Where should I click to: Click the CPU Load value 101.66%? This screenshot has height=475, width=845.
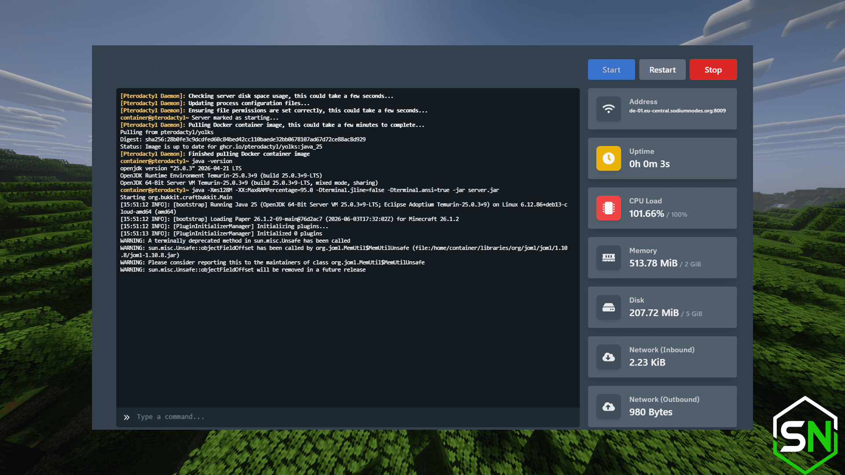click(x=646, y=214)
